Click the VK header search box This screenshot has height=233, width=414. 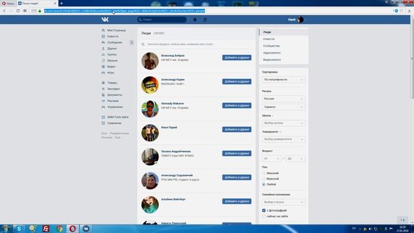(x=162, y=19)
